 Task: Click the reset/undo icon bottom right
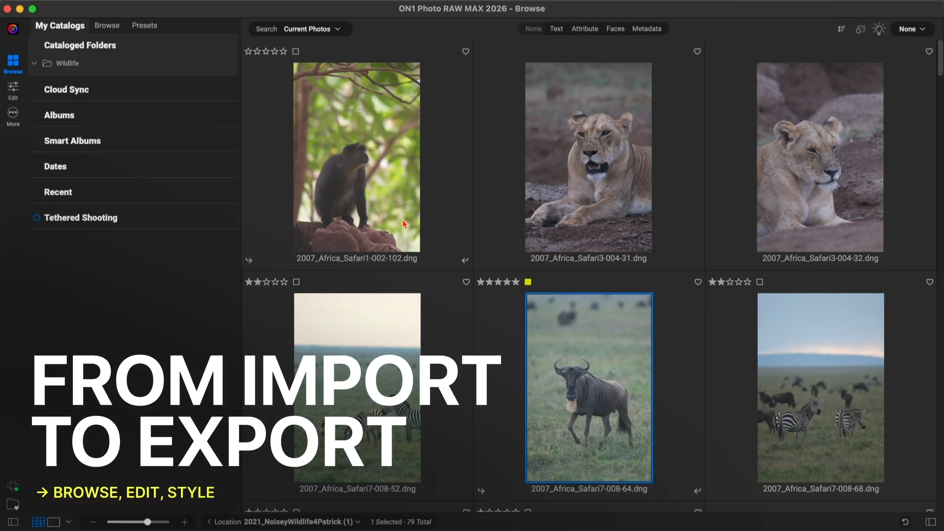[905, 522]
